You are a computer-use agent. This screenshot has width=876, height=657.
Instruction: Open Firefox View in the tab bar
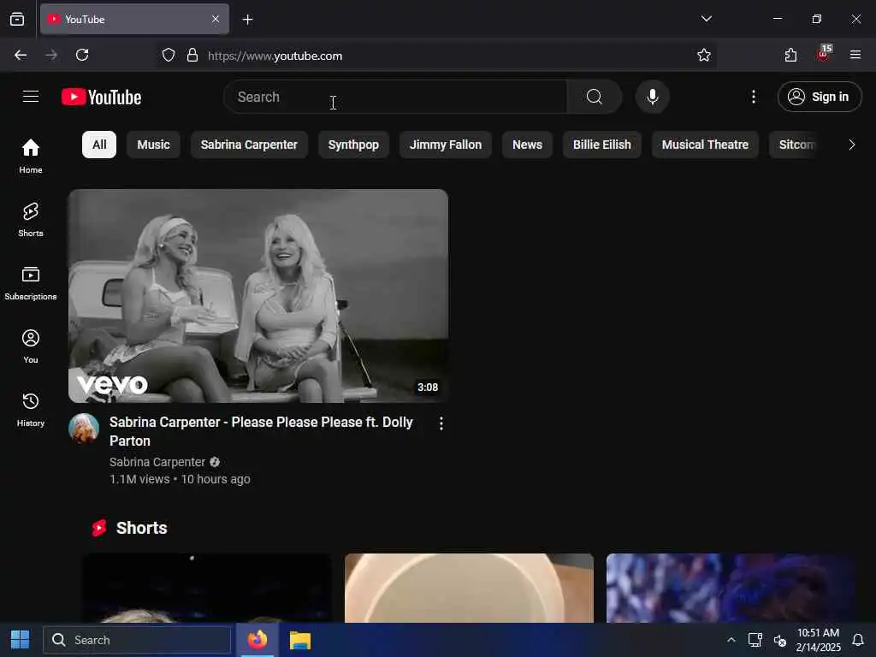pyautogui.click(x=17, y=19)
